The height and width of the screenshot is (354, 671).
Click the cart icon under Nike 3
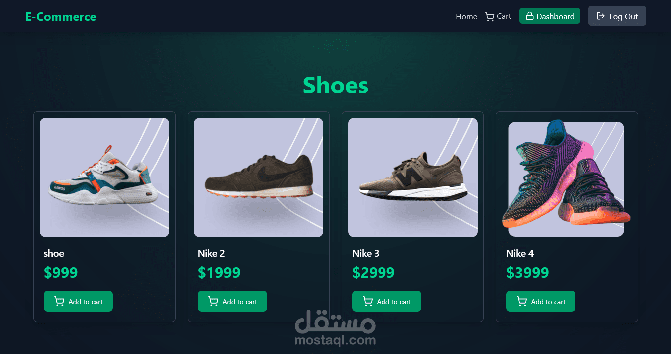[368, 302]
